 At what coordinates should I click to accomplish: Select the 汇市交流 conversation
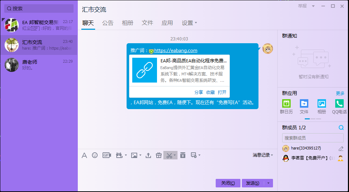point(39,45)
